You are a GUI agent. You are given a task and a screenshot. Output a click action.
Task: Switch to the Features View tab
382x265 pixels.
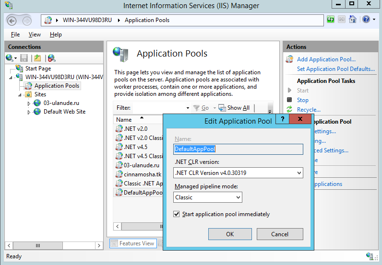click(x=133, y=243)
